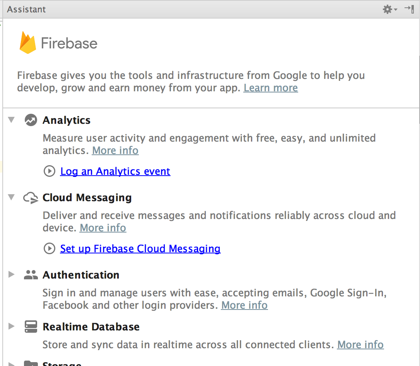This screenshot has width=420, height=366.
Task: Expand the Authentication section
Action: pyautogui.click(x=11, y=274)
